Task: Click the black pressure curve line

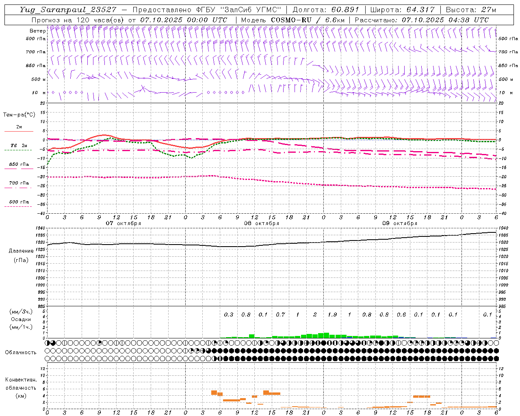Action: point(244,246)
